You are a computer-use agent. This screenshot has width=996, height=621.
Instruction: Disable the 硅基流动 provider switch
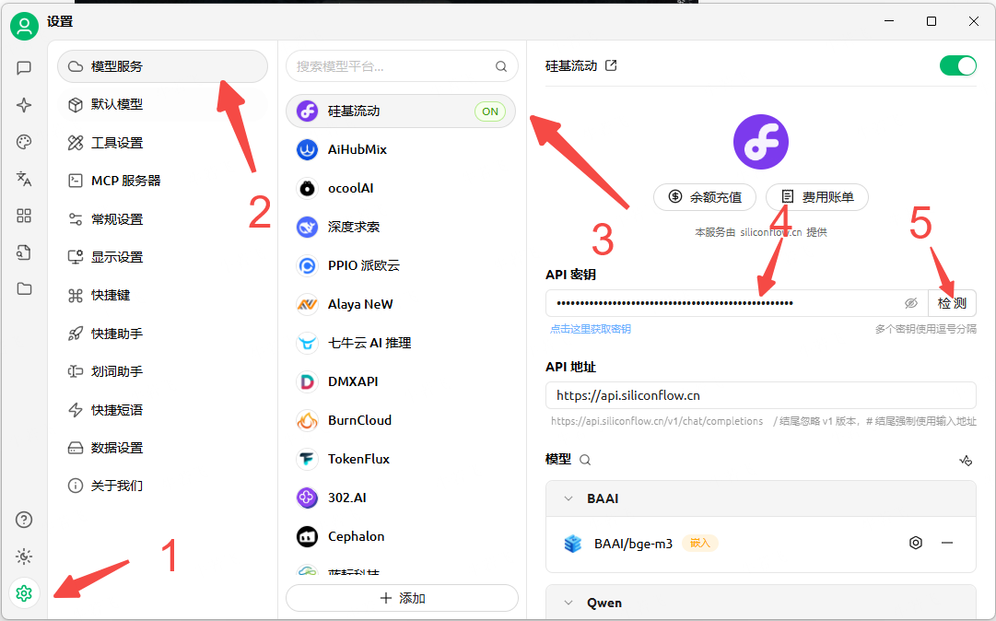click(958, 65)
